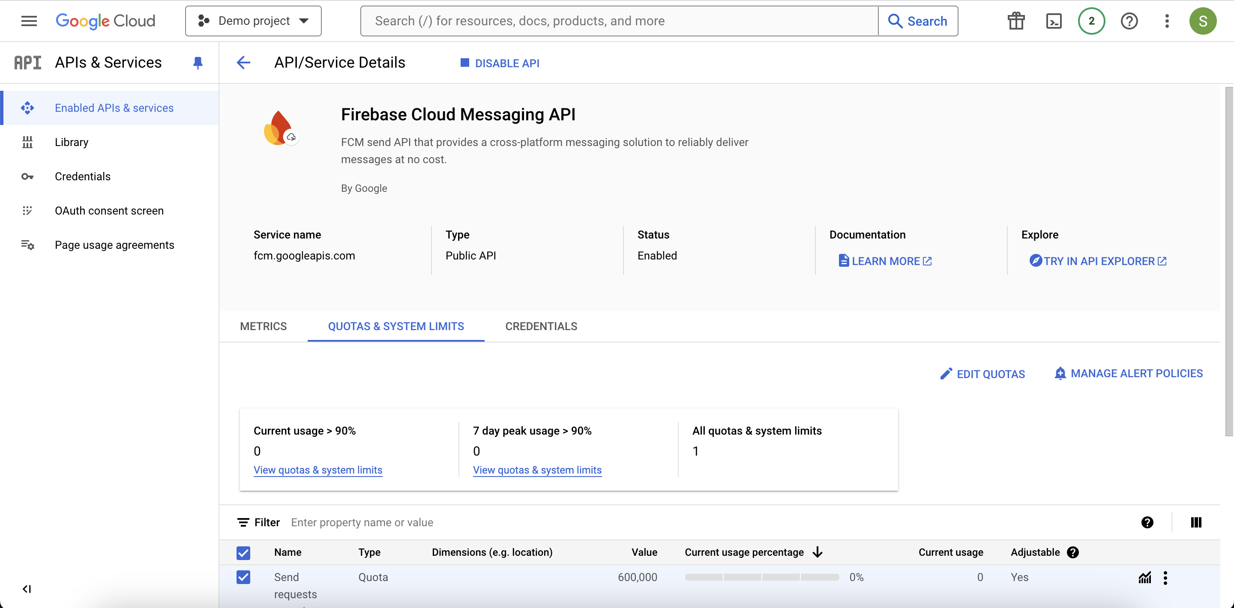Open more actions for Send requests row
This screenshot has height=608, width=1234.
(x=1165, y=578)
